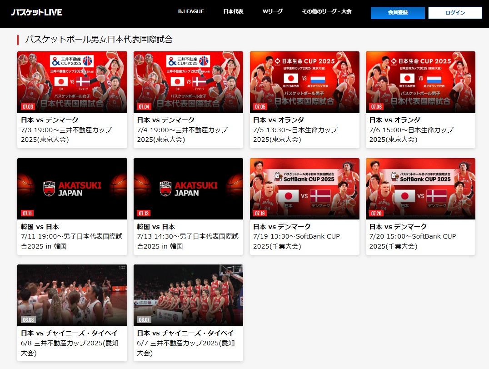
Task: Click 韓国 vs 日本 title for 7/11
Action: pos(40,227)
